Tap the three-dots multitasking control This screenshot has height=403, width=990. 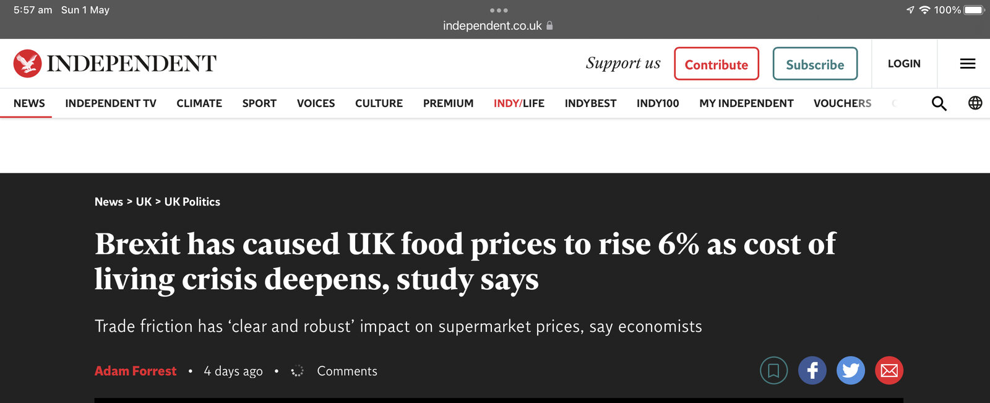tap(498, 11)
